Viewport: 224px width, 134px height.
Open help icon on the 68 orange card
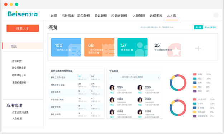pyautogui.click(x=99, y=53)
